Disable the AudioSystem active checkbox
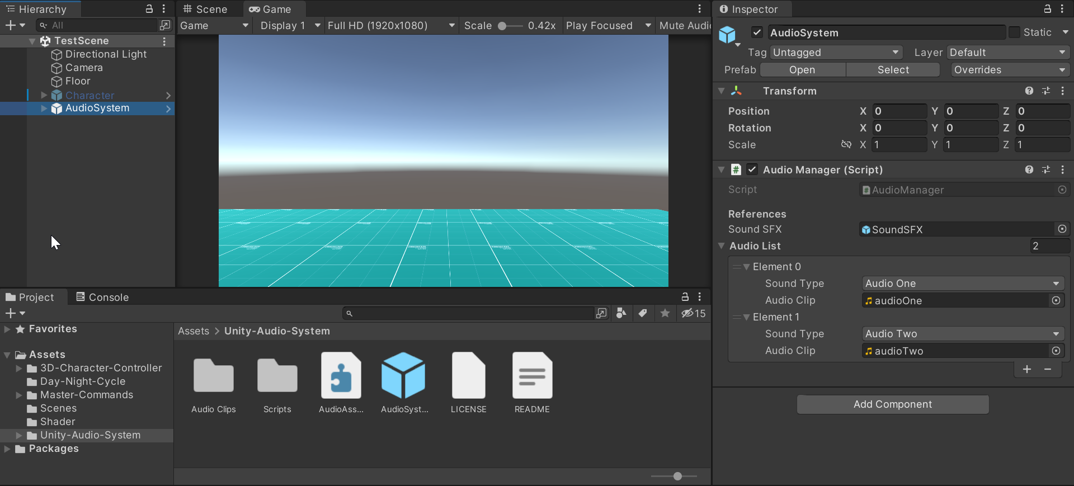 click(757, 32)
